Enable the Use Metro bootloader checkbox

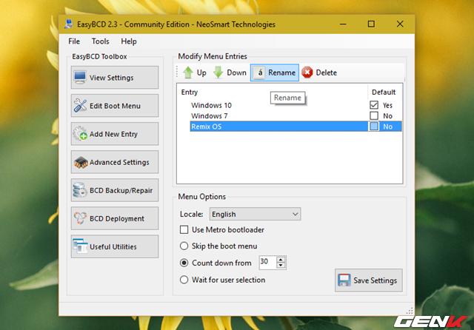click(x=185, y=230)
